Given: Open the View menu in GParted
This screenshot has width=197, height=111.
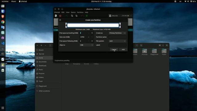Looking at the screenshot, I should point(68,12).
